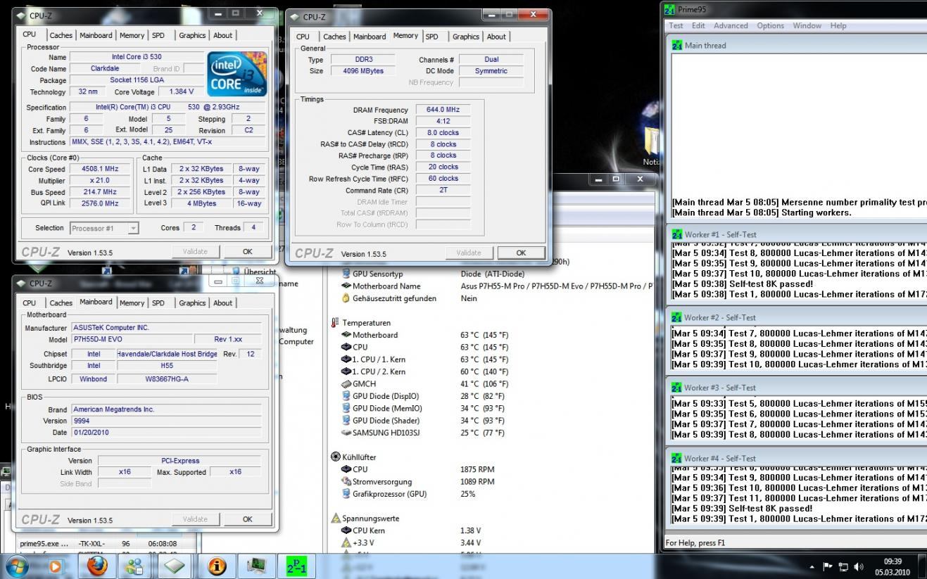Screen dimensions: 927x579
Task: Click the Spannungswerte warning triangle icon
Action: (336, 518)
